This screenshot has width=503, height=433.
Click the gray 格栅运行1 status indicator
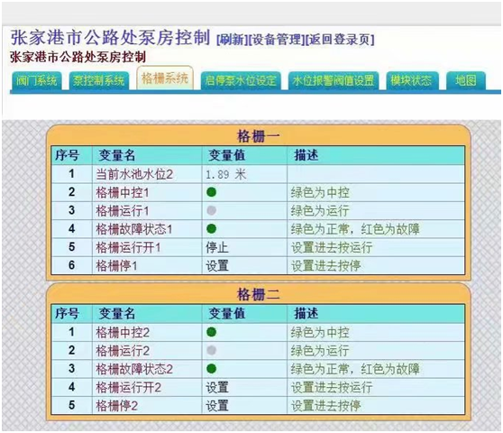point(212,210)
